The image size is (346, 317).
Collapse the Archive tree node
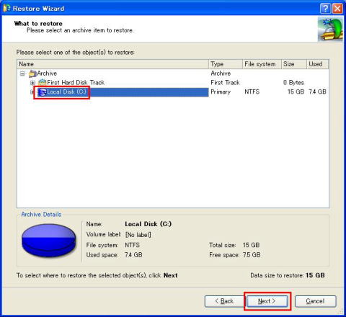click(22, 73)
